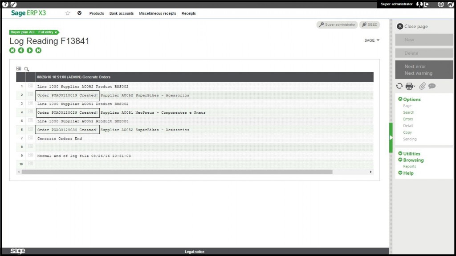456x256 pixels.
Task: Go to next record
Action: coord(30,51)
